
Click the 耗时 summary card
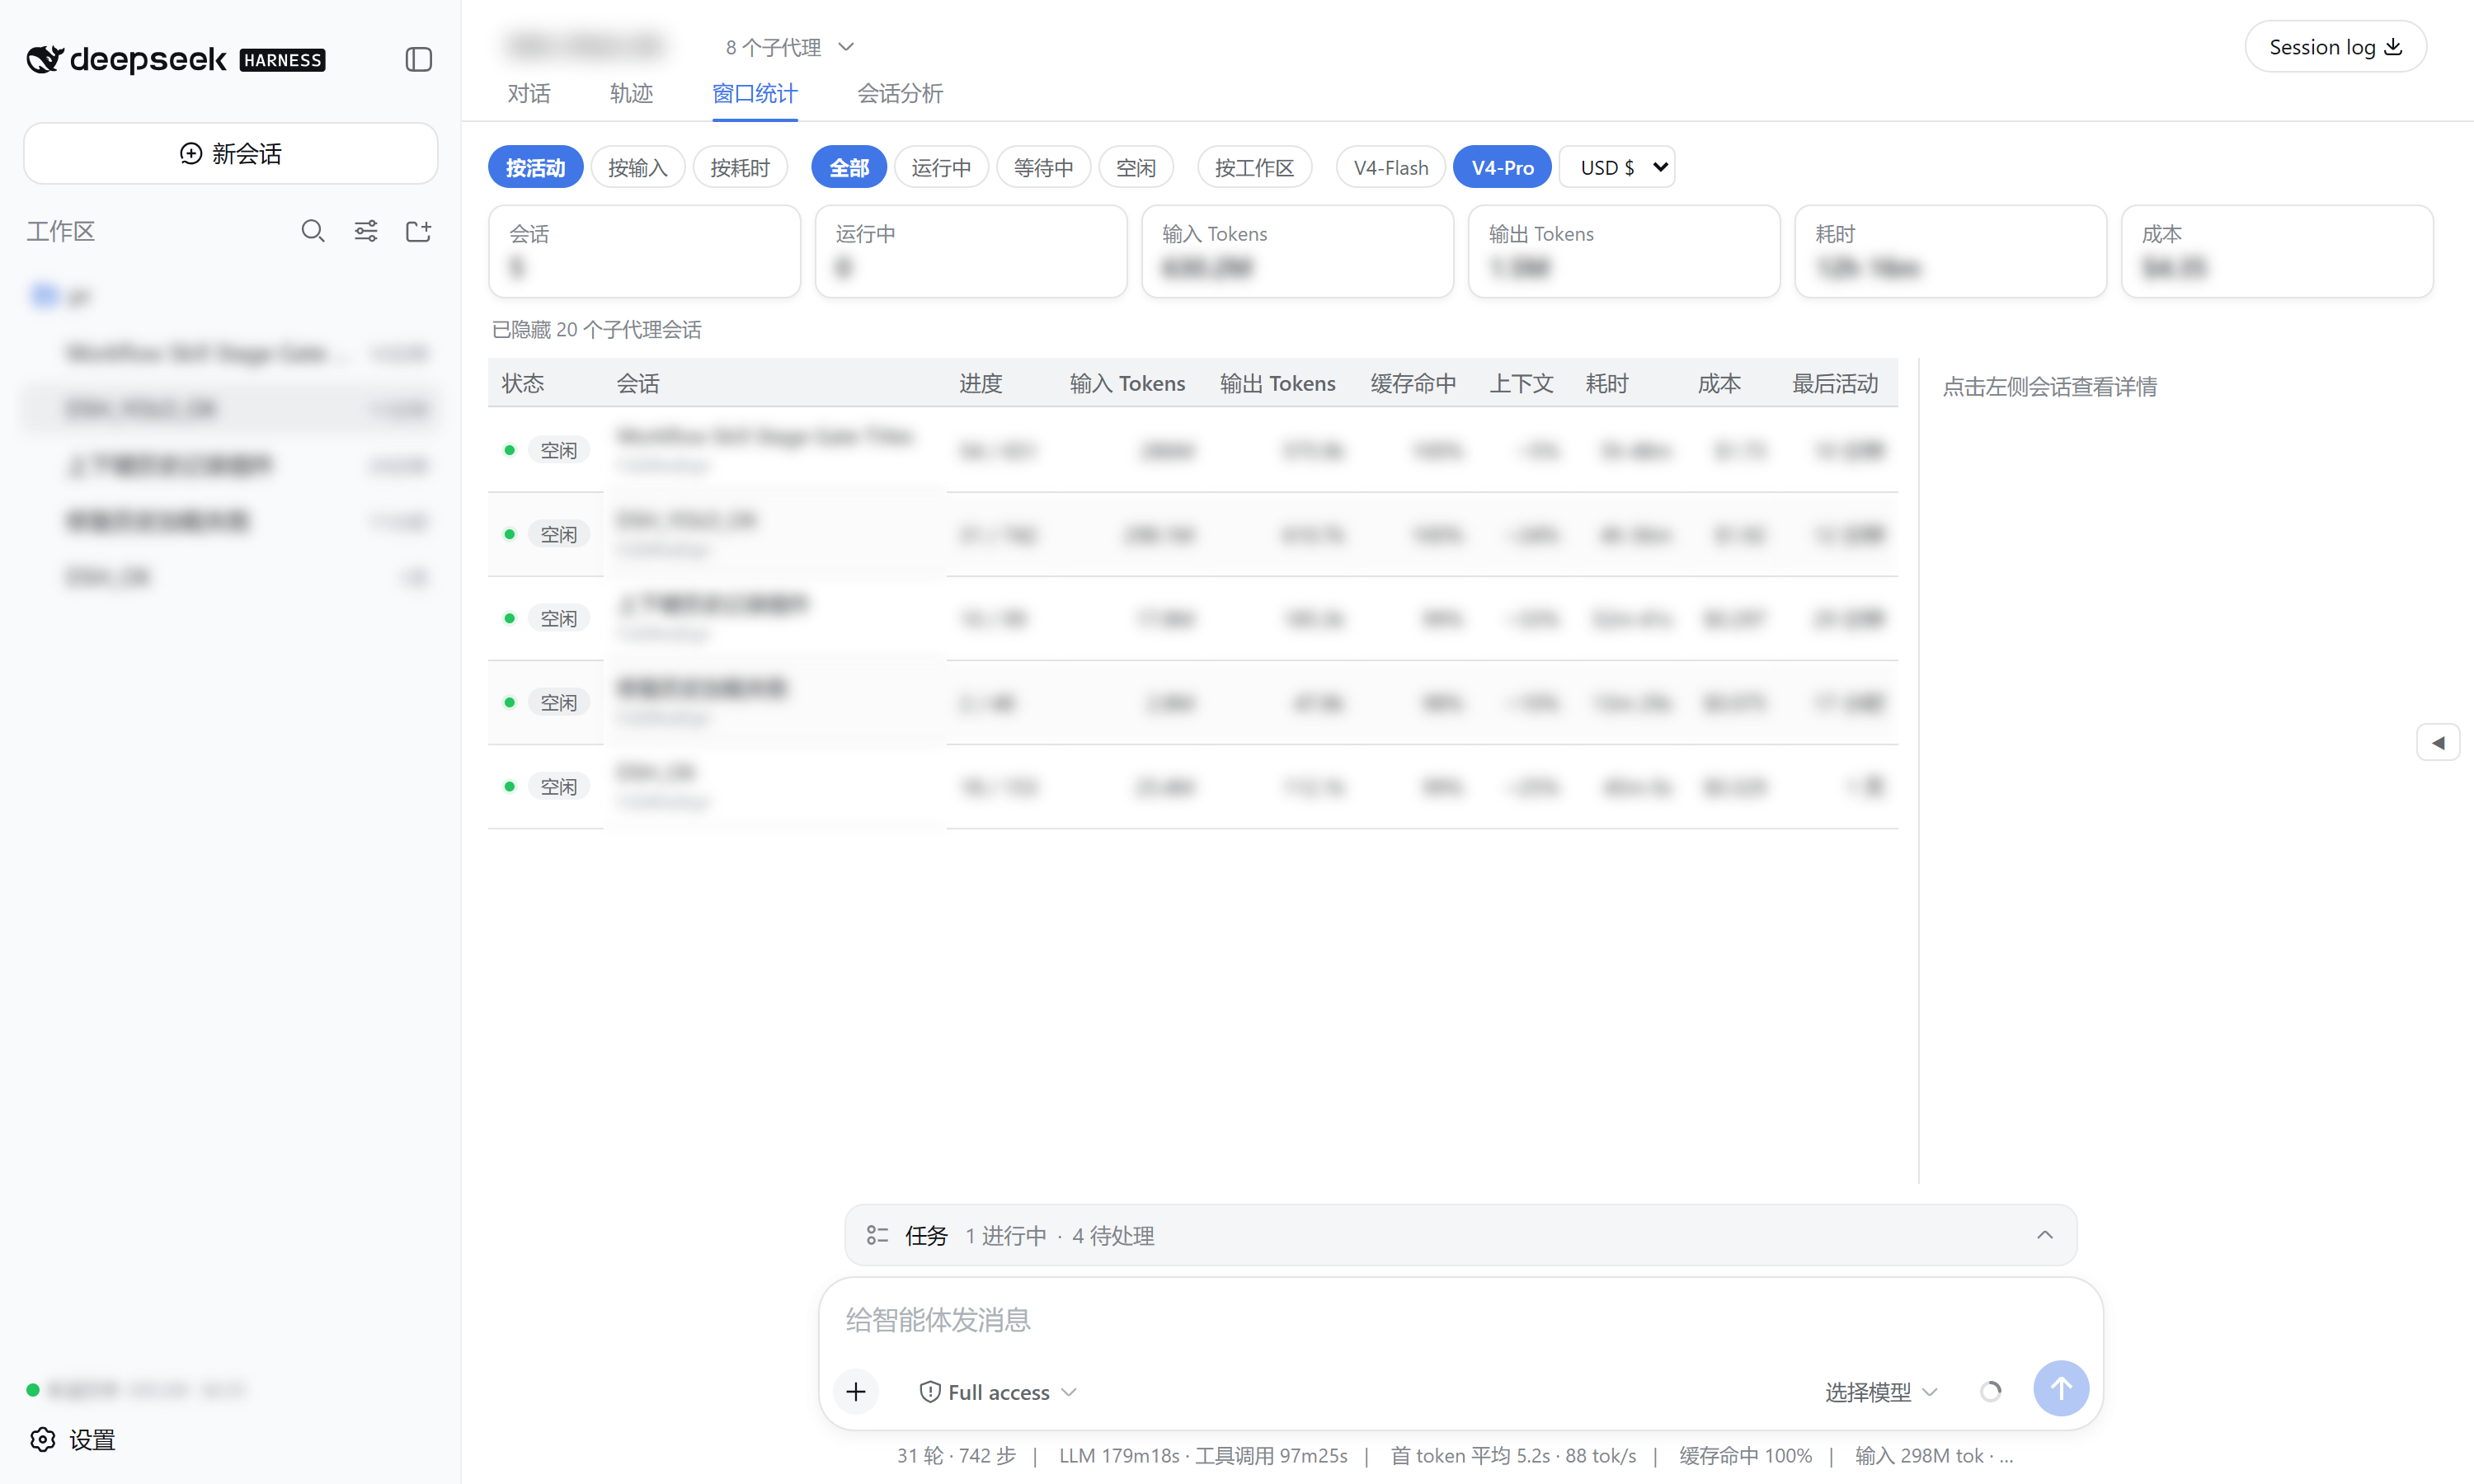pyautogui.click(x=1950, y=251)
